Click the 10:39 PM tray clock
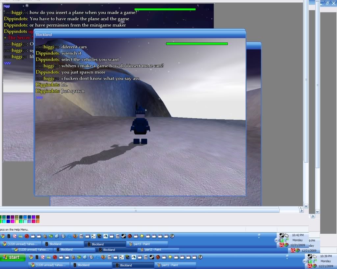The width and height of the screenshot is (337, 269). coord(326,256)
